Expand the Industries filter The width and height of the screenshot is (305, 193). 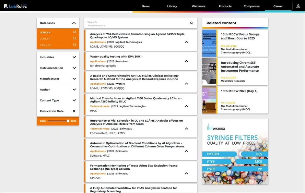74,57
